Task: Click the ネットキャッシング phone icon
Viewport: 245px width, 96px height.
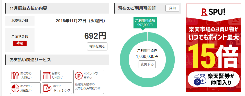Action: click(47, 88)
